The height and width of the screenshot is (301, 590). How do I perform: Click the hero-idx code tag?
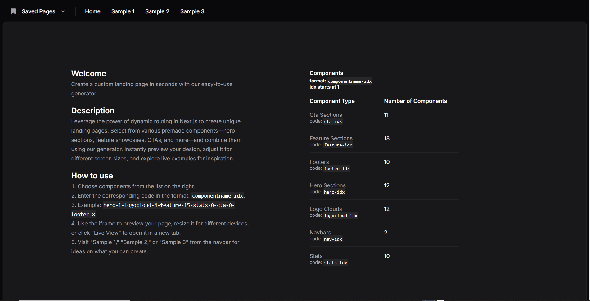334,192
